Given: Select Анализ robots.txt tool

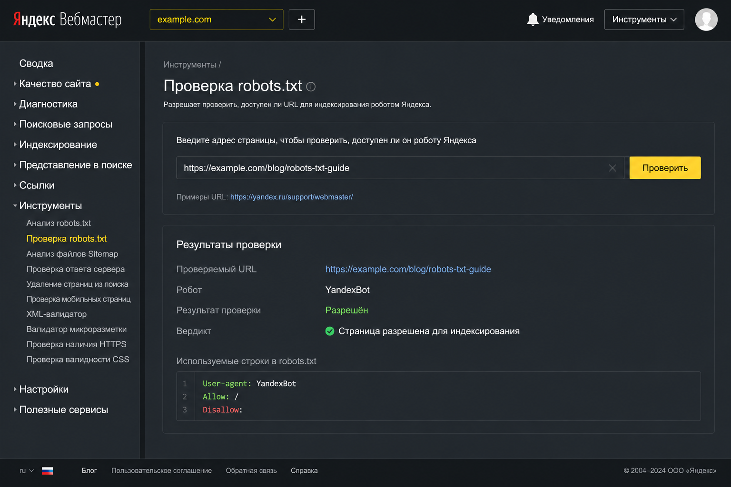Looking at the screenshot, I should click(59, 223).
